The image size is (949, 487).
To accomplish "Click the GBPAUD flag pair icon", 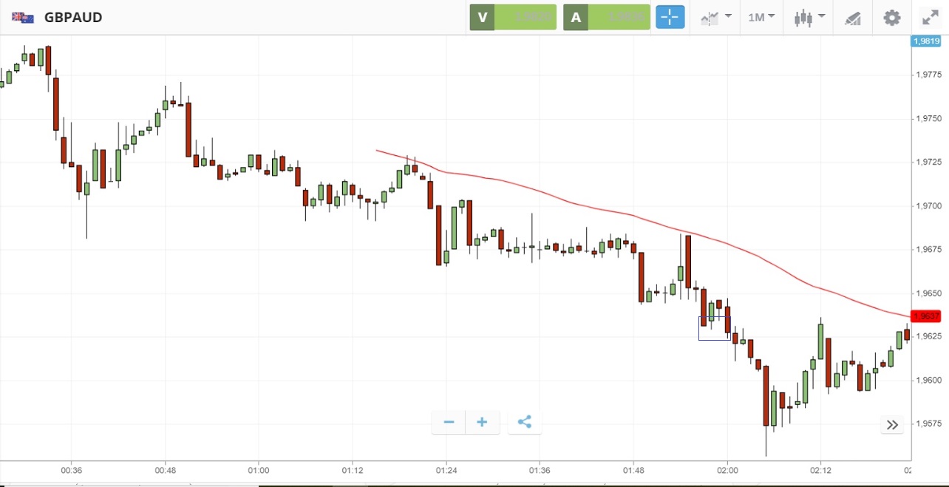I will (23, 17).
